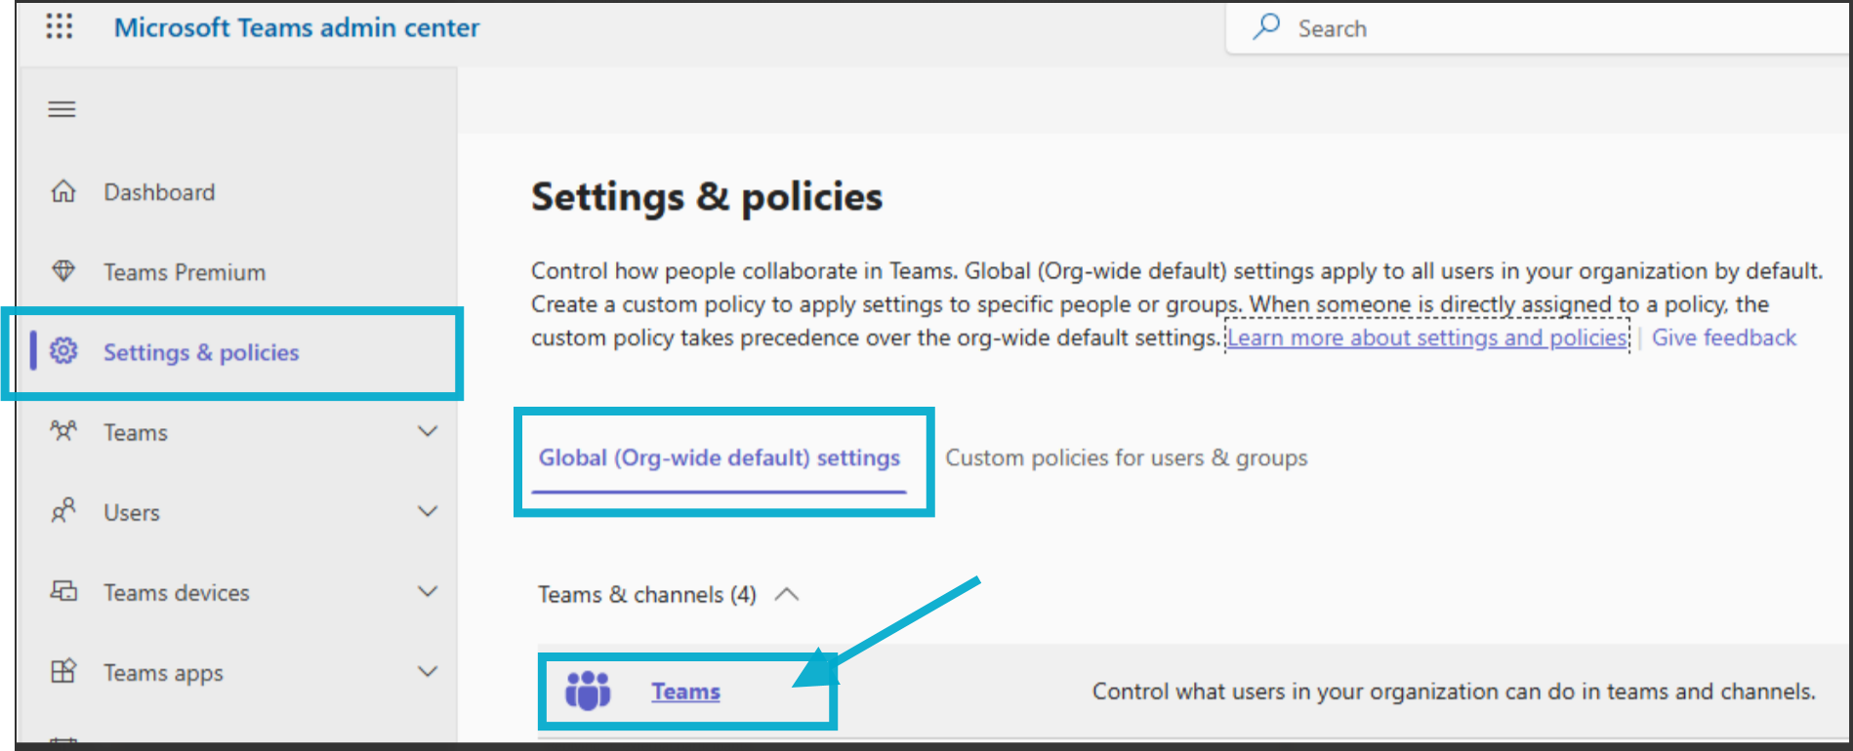Click the Dashboard home icon

63,191
